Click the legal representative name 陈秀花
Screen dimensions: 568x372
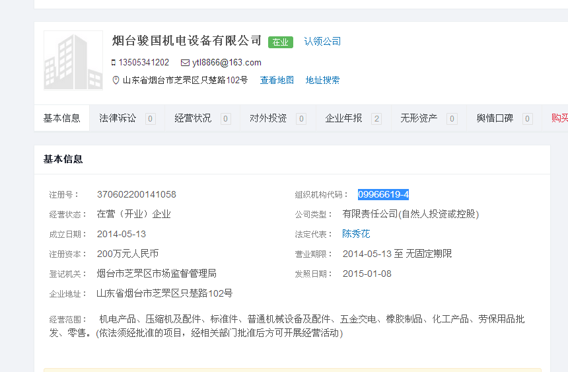356,234
